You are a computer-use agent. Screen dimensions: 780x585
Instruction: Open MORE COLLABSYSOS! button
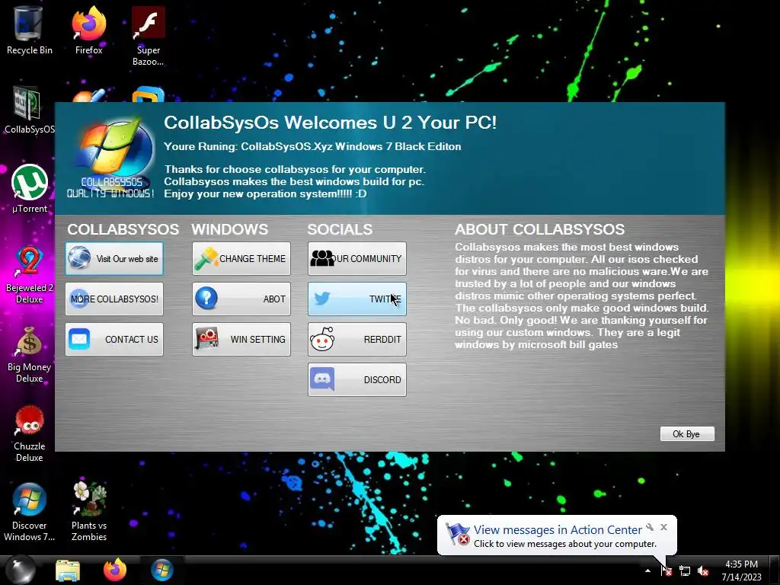click(114, 299)
